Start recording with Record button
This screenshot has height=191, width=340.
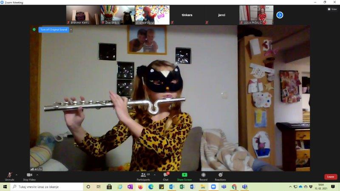[x=204, y=177]
